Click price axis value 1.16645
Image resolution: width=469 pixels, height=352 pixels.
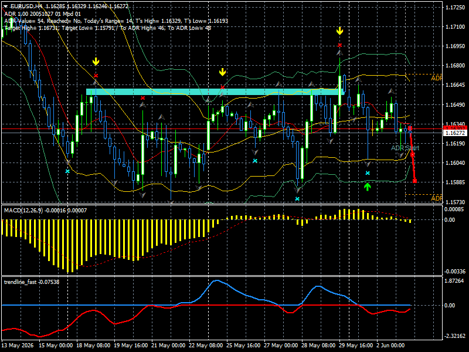point(456,85)
